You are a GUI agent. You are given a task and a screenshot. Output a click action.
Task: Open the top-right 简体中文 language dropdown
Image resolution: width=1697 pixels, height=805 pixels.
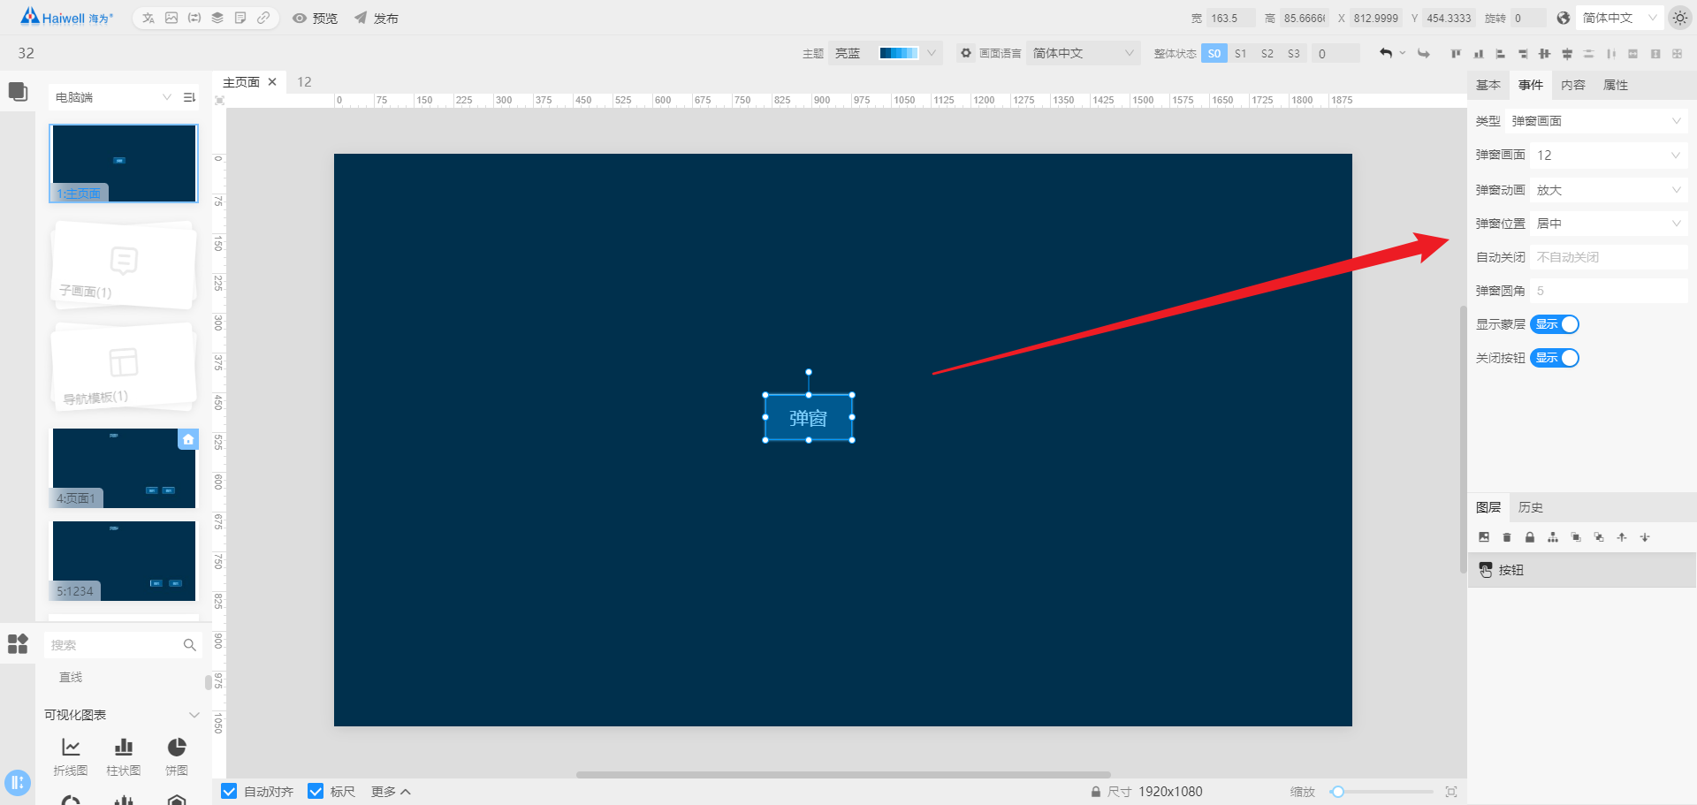pos(1619,18)
